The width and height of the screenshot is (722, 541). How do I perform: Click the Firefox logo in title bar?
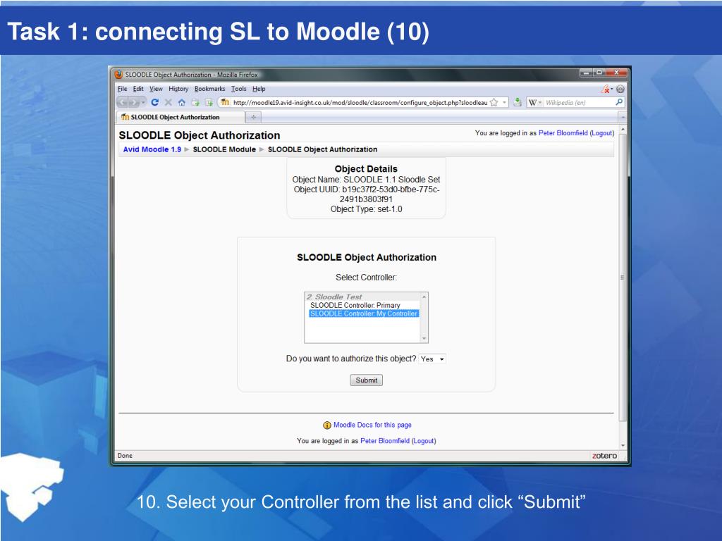point(118,75)
